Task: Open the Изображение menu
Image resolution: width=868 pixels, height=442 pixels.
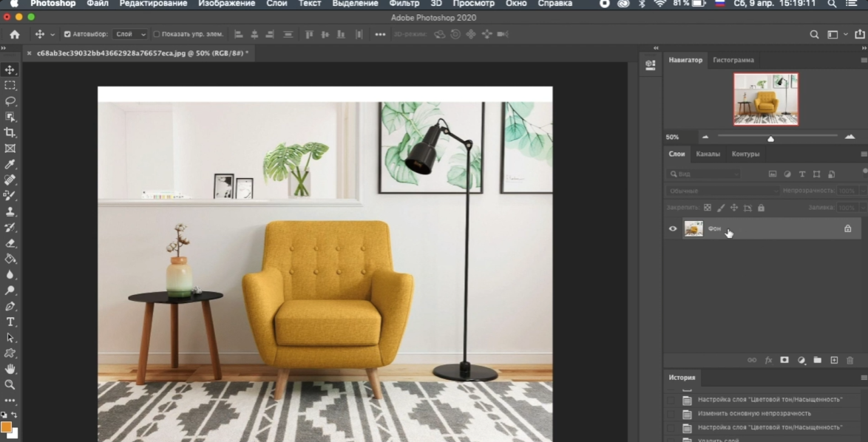Action: coord(227,4)
